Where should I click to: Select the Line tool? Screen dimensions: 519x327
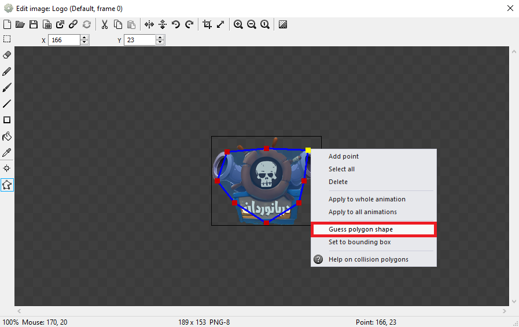click(x=7, y=104)
